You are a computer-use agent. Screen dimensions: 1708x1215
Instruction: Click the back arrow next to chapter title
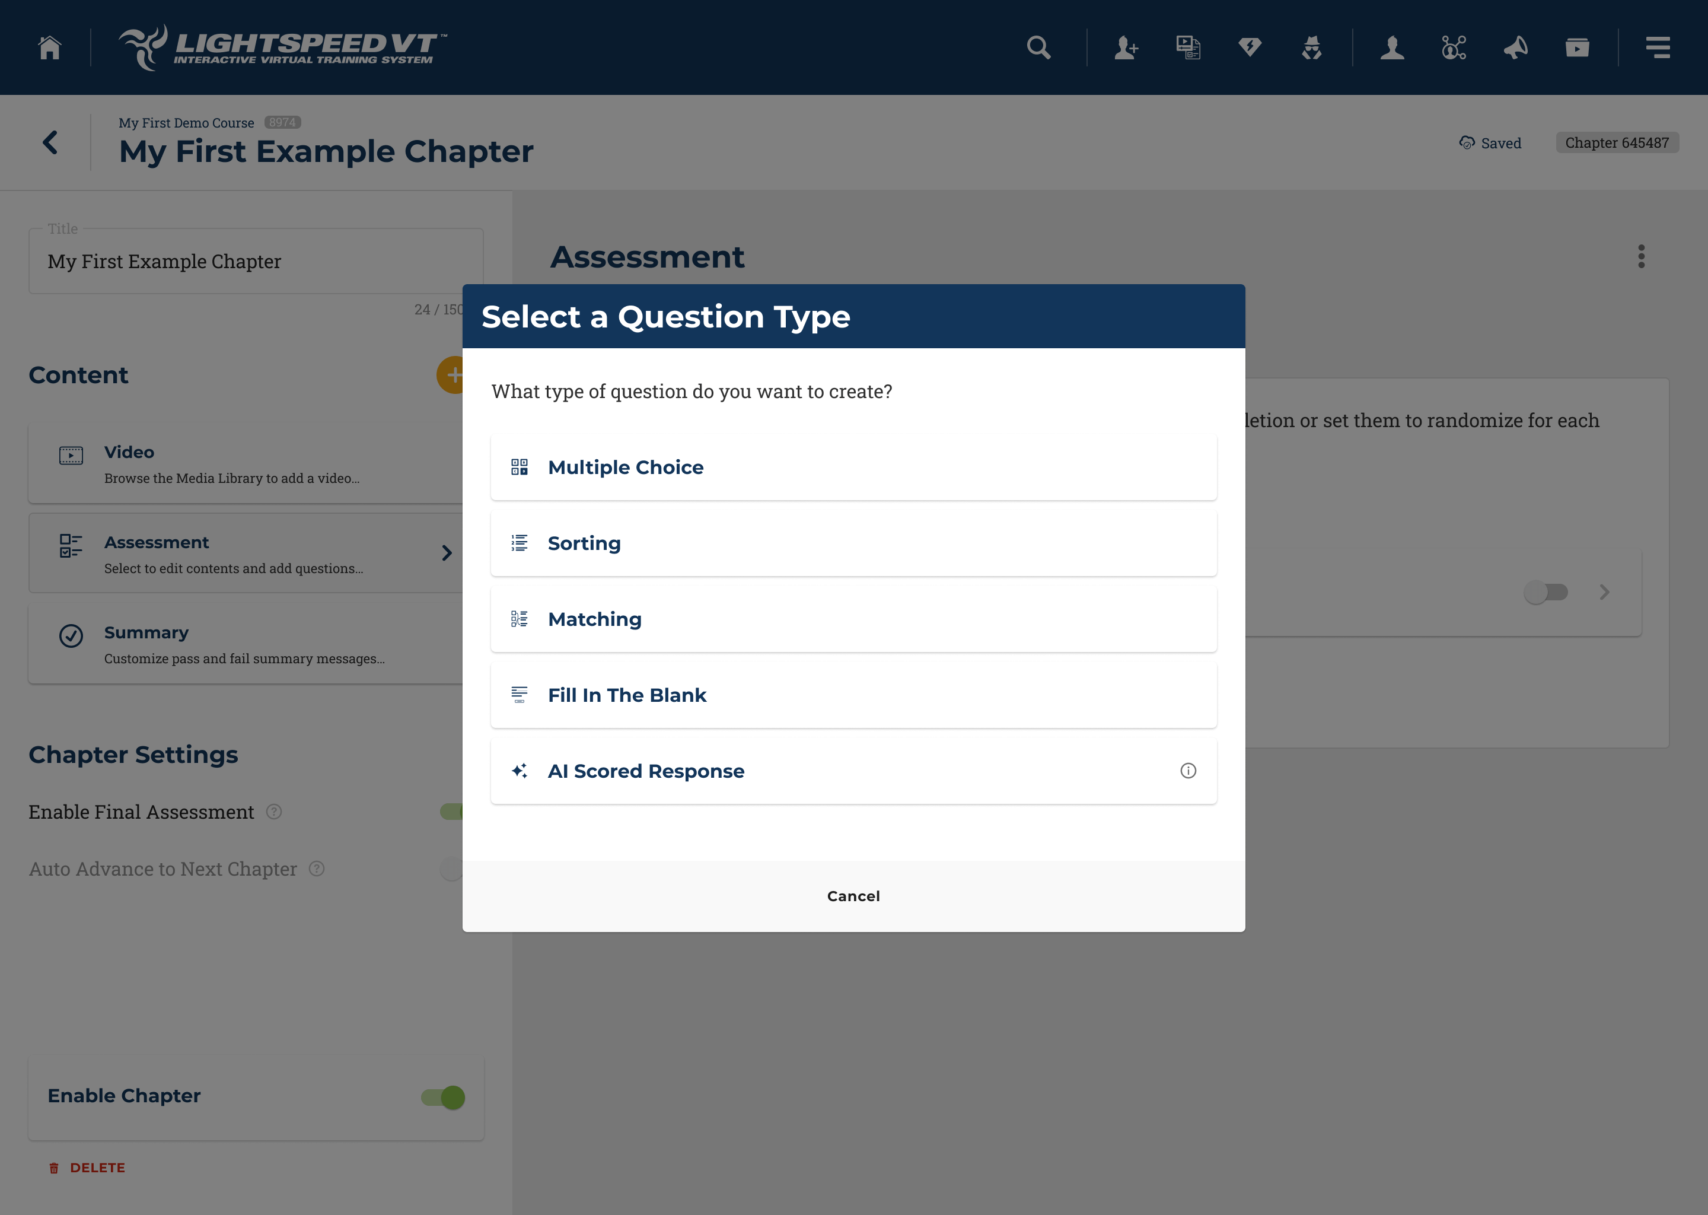coord(51,142)
